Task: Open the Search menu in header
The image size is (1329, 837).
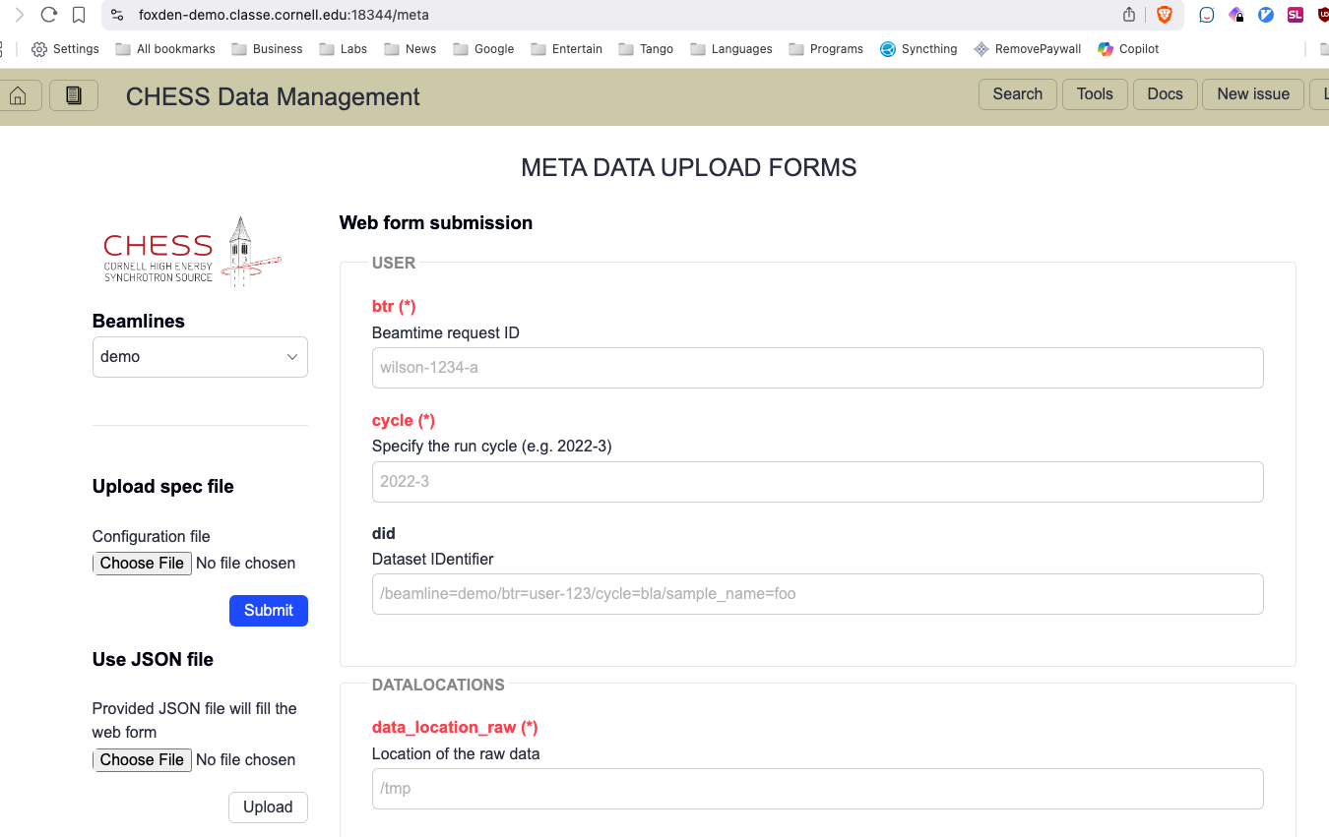Action: 1018,94
